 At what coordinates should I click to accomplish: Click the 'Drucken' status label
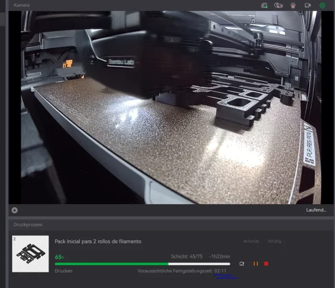pos(64,271)
